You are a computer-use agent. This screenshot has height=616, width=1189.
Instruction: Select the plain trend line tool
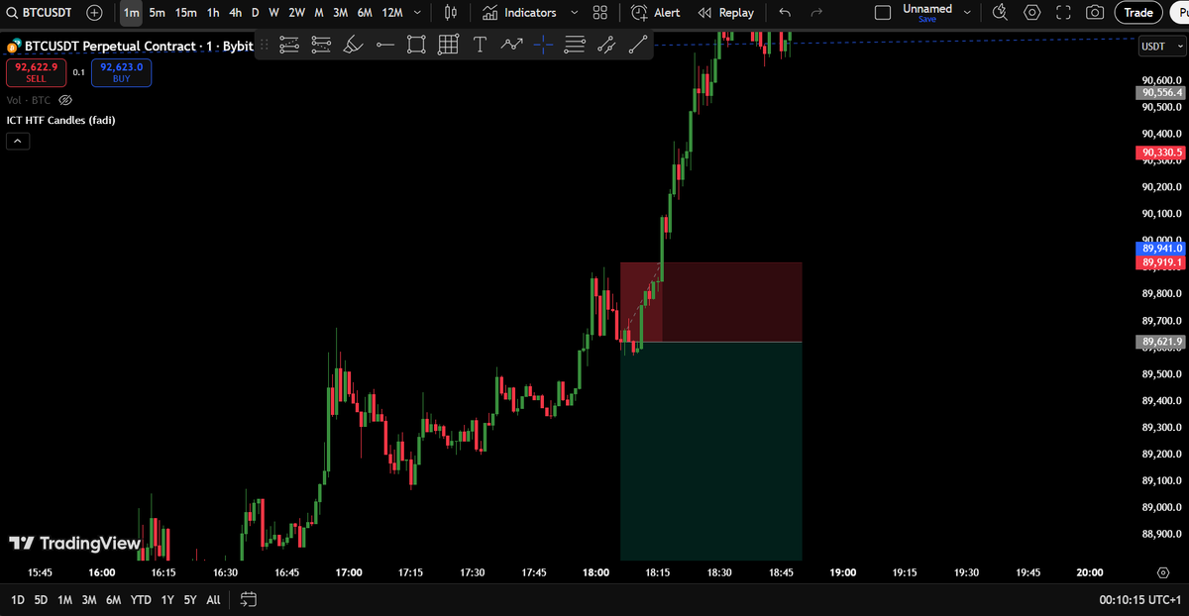[638, 45]
